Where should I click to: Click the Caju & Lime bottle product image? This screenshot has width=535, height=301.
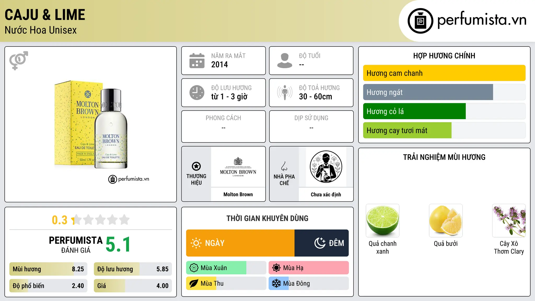91,124
